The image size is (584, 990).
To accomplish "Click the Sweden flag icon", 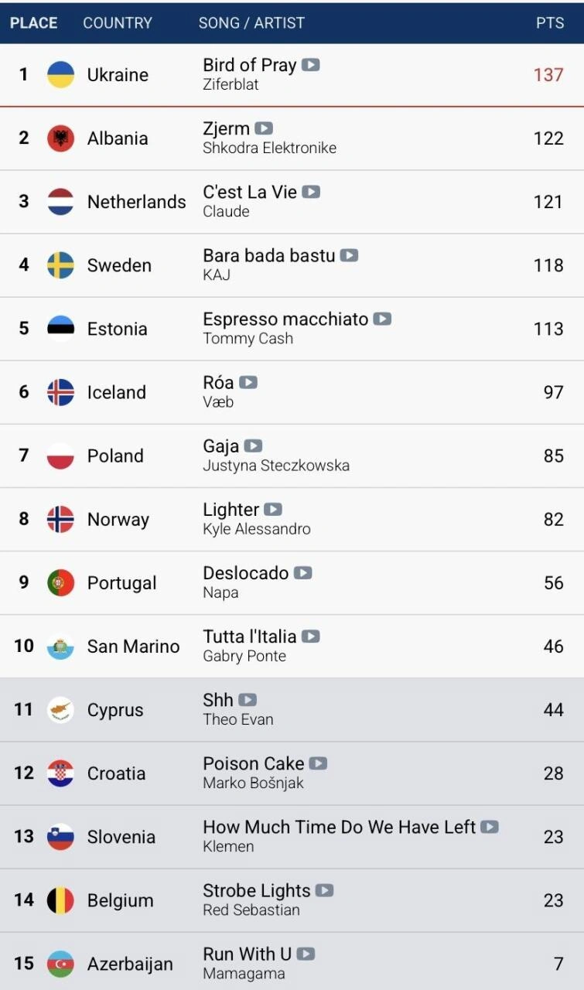I will (60, 265).
